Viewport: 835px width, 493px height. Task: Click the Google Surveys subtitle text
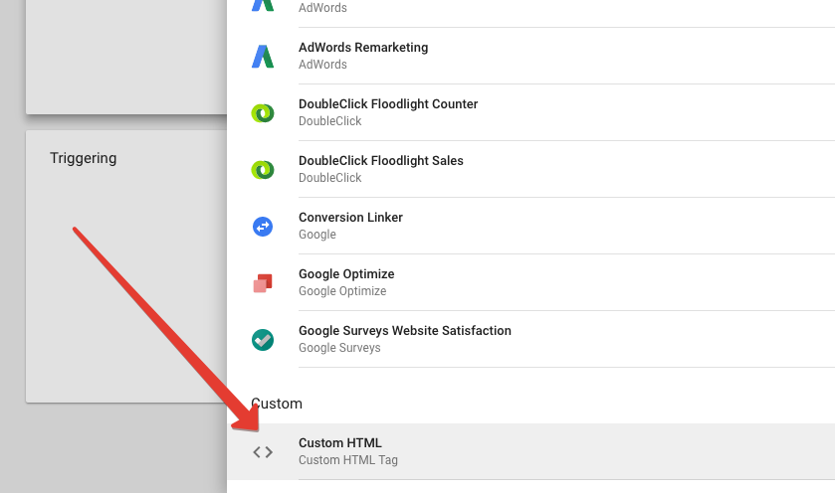click(x=339, y=348)
